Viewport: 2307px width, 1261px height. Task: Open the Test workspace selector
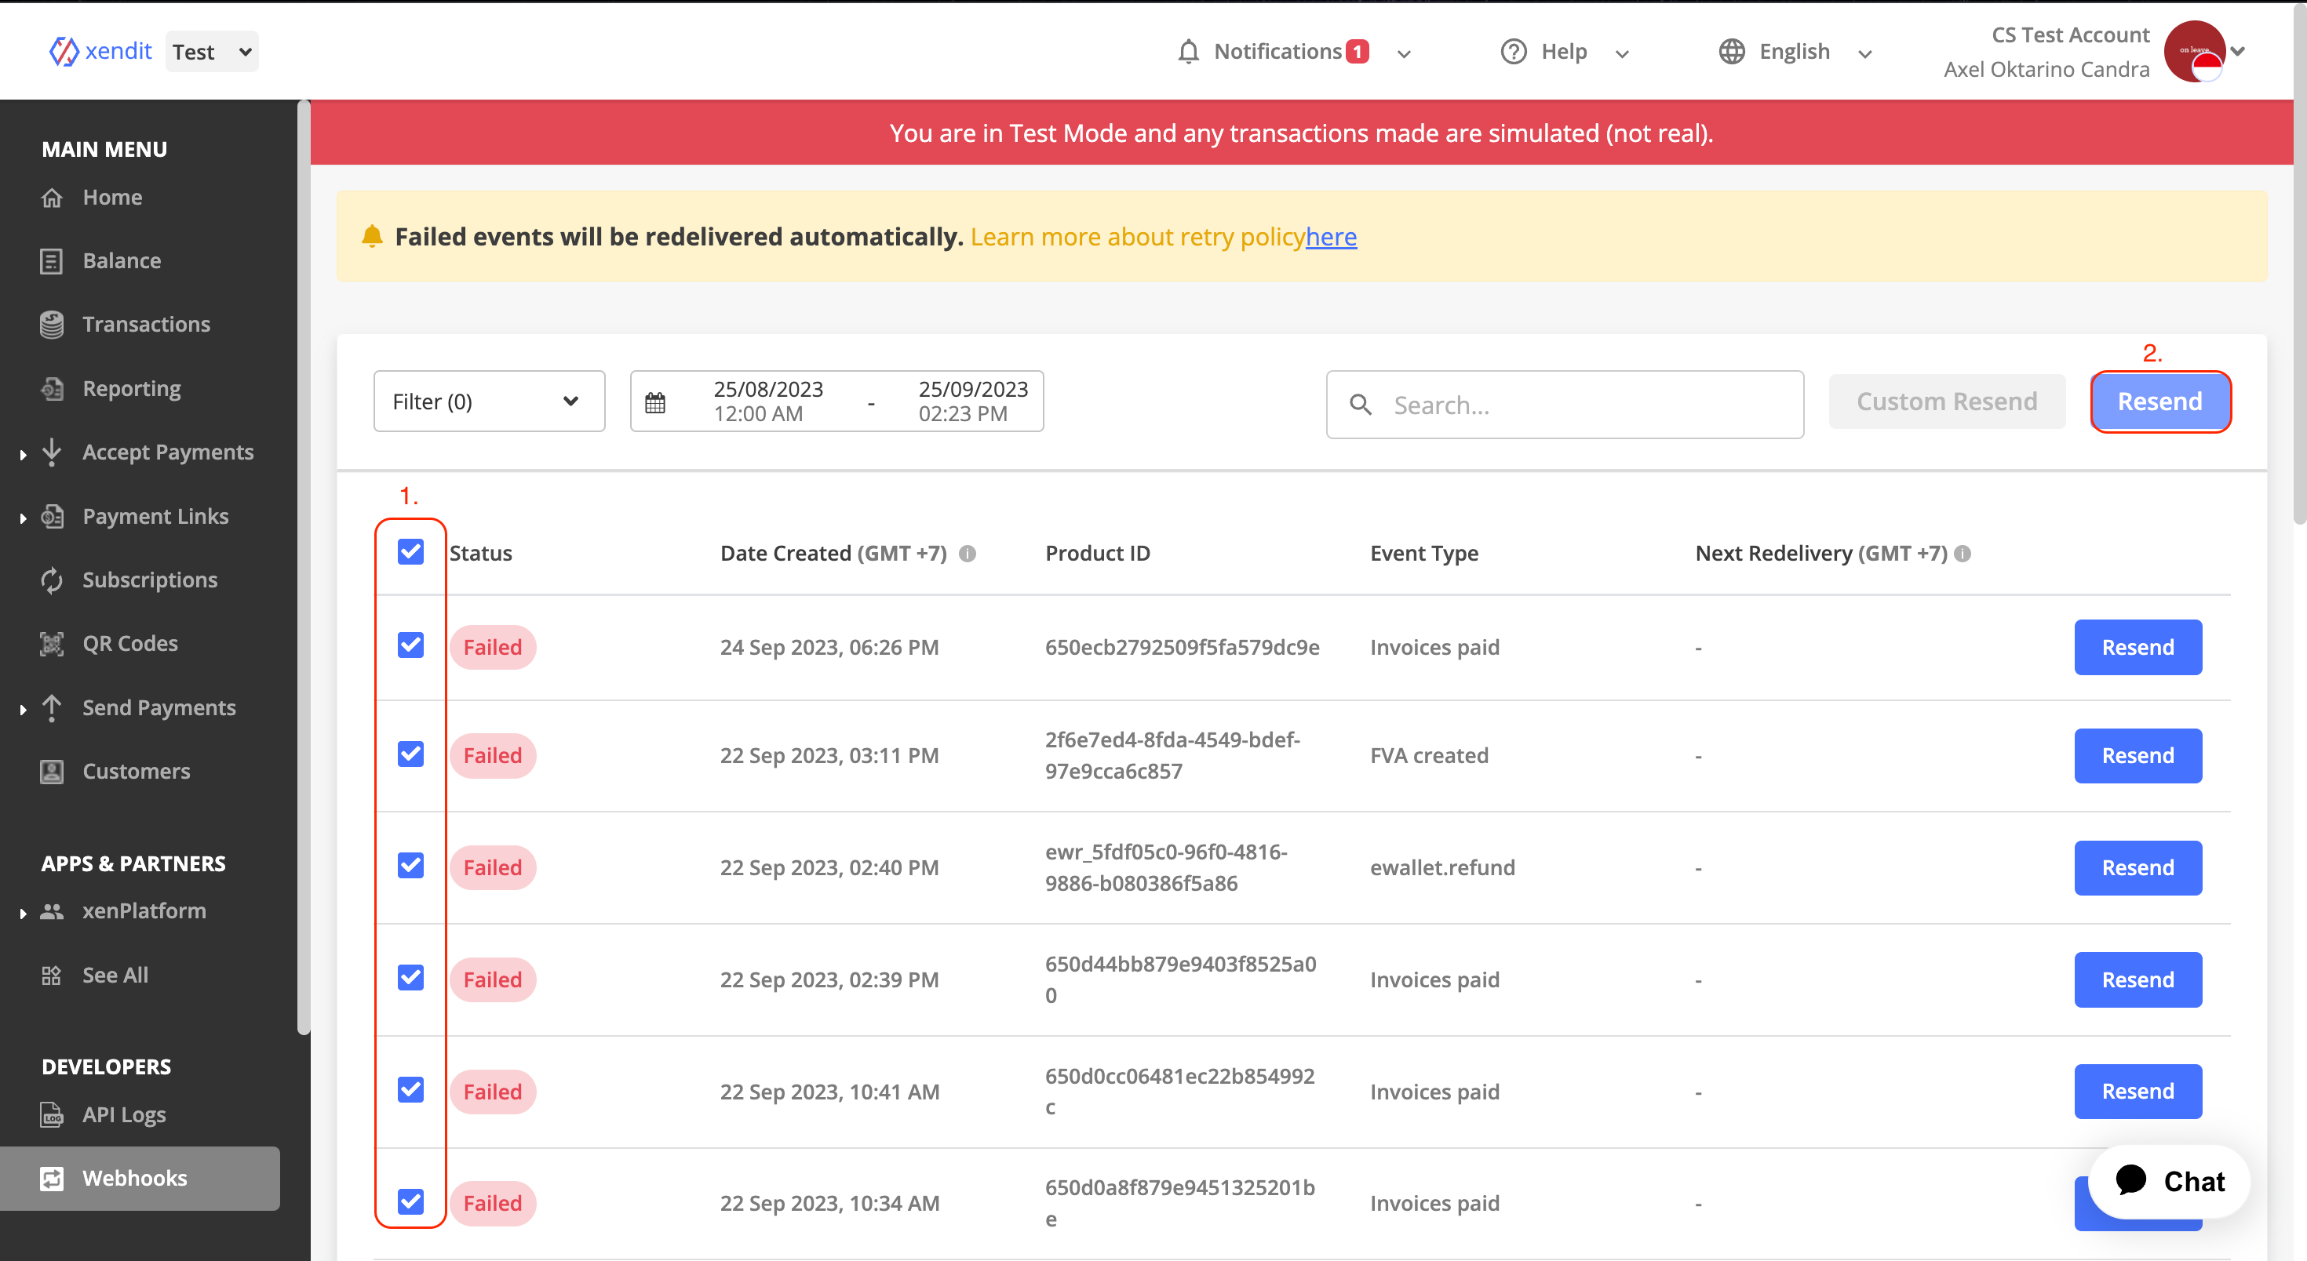click(211, 51)
